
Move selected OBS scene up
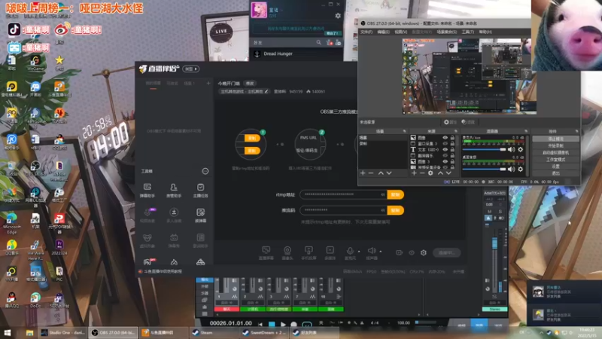point(381,173)
